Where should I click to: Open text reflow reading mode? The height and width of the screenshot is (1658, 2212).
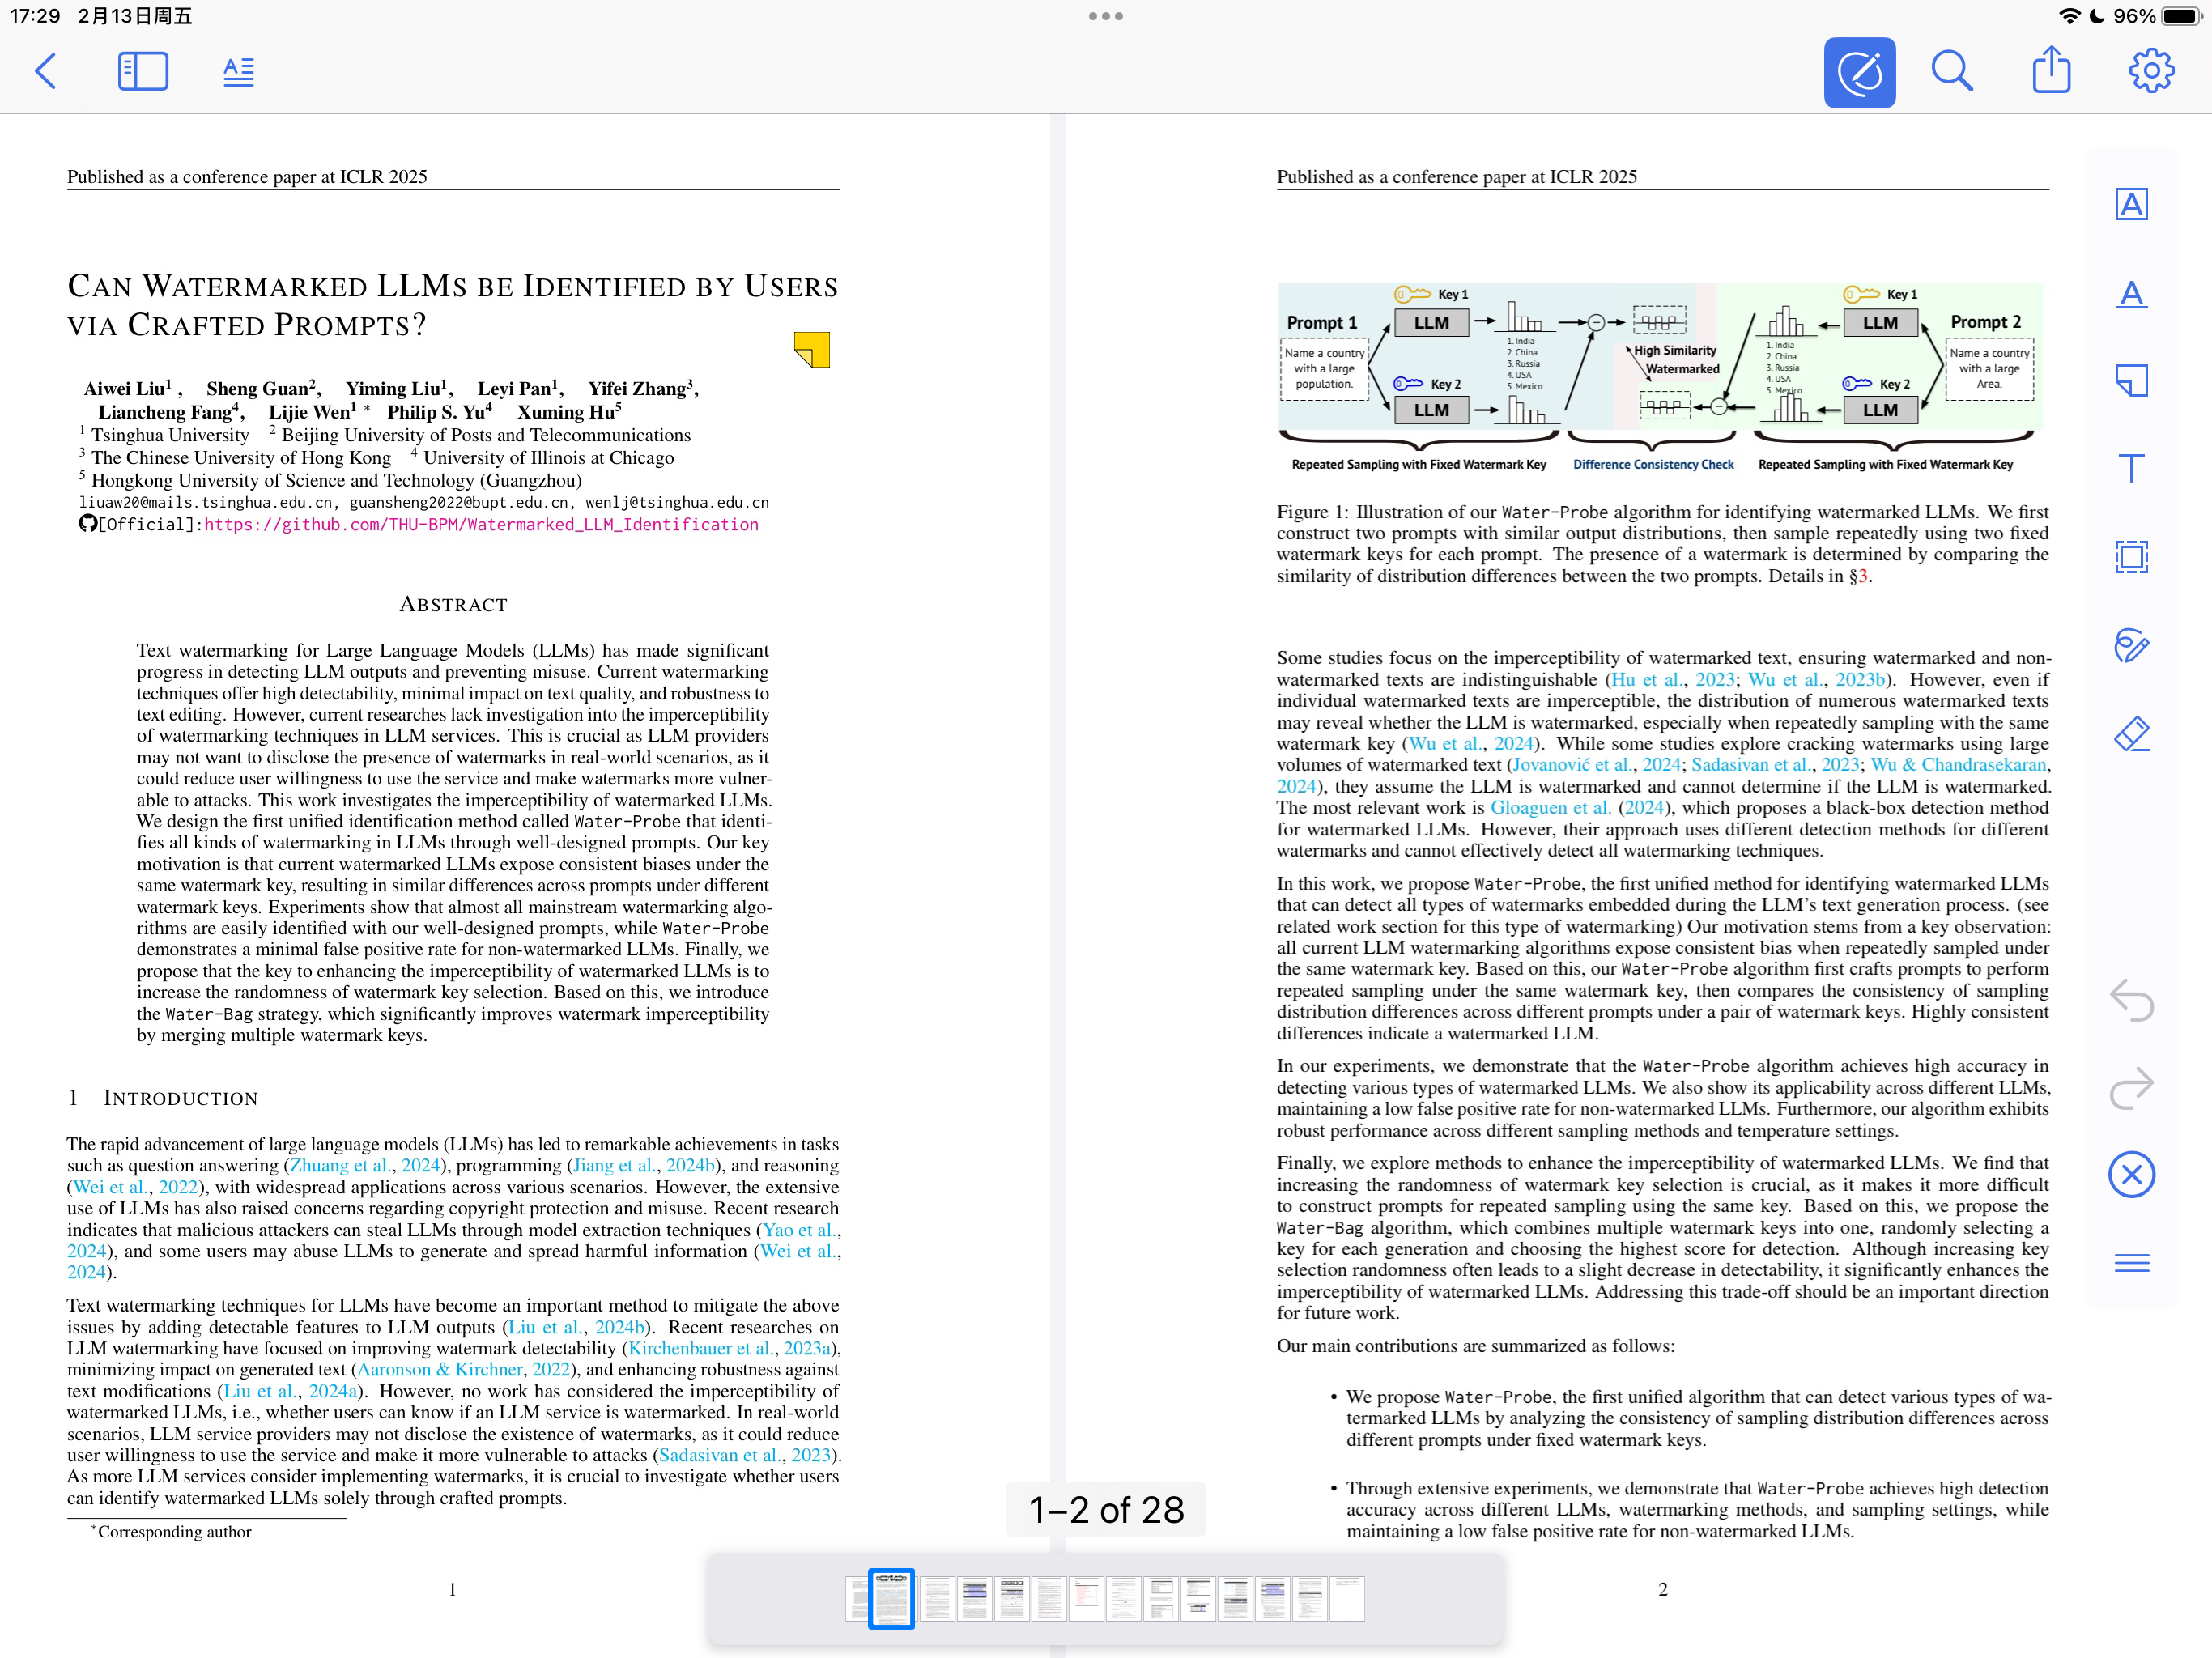pos(238,72)
